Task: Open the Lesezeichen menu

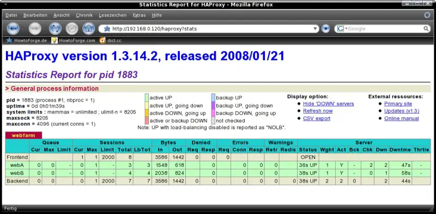Action: [x=113, y=15]
